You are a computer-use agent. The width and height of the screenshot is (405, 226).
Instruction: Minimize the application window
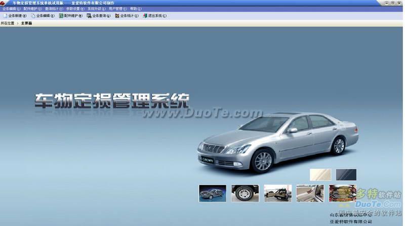pyautogui.click(x=387, y=3)
